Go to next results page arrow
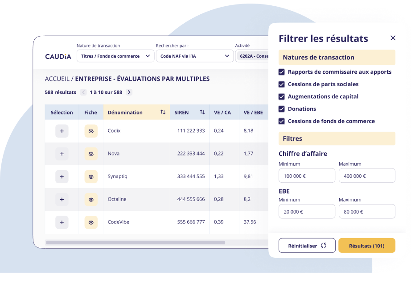 point(129,92)
